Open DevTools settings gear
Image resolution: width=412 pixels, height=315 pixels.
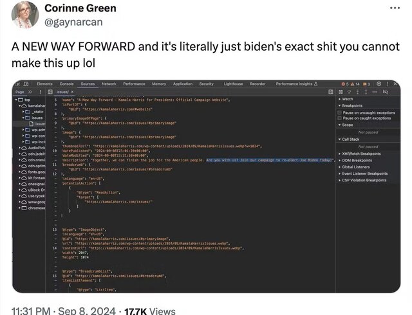[379, 84]
